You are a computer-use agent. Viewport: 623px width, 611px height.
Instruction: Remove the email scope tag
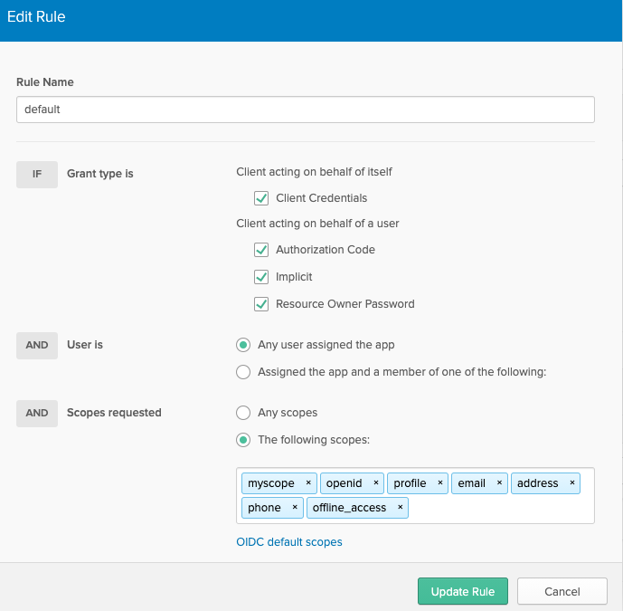tap(499, 482)
